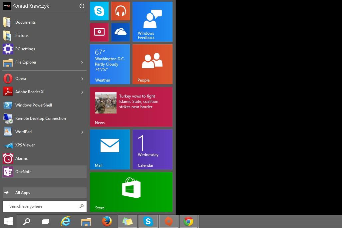This screenshot has width=342, height=228.
Task: Click the Konrad Krawczyk user name
Action: [x=31, y=6]
